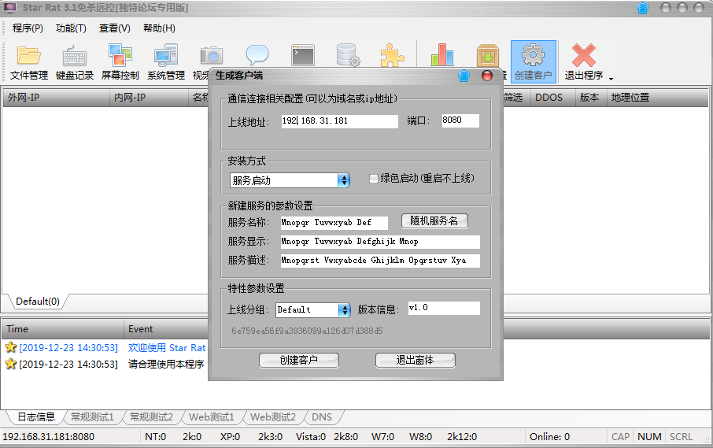
Task: Click the star icon of the 请合理使用本程序 row
Action: point(10,364)
